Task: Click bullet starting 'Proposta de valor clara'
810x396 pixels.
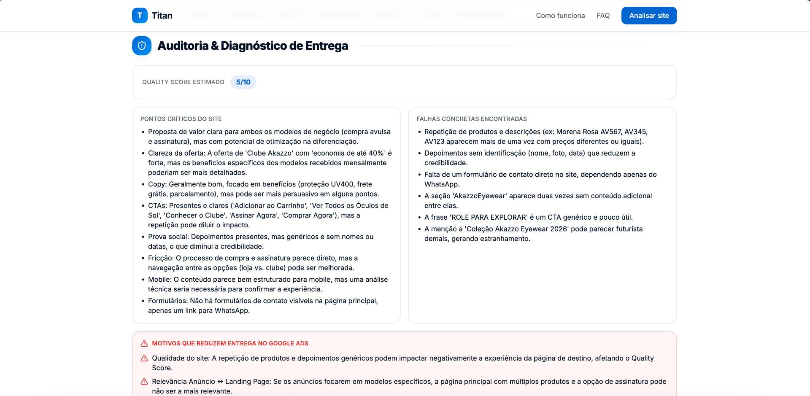Action: click(x=269, y=137)
